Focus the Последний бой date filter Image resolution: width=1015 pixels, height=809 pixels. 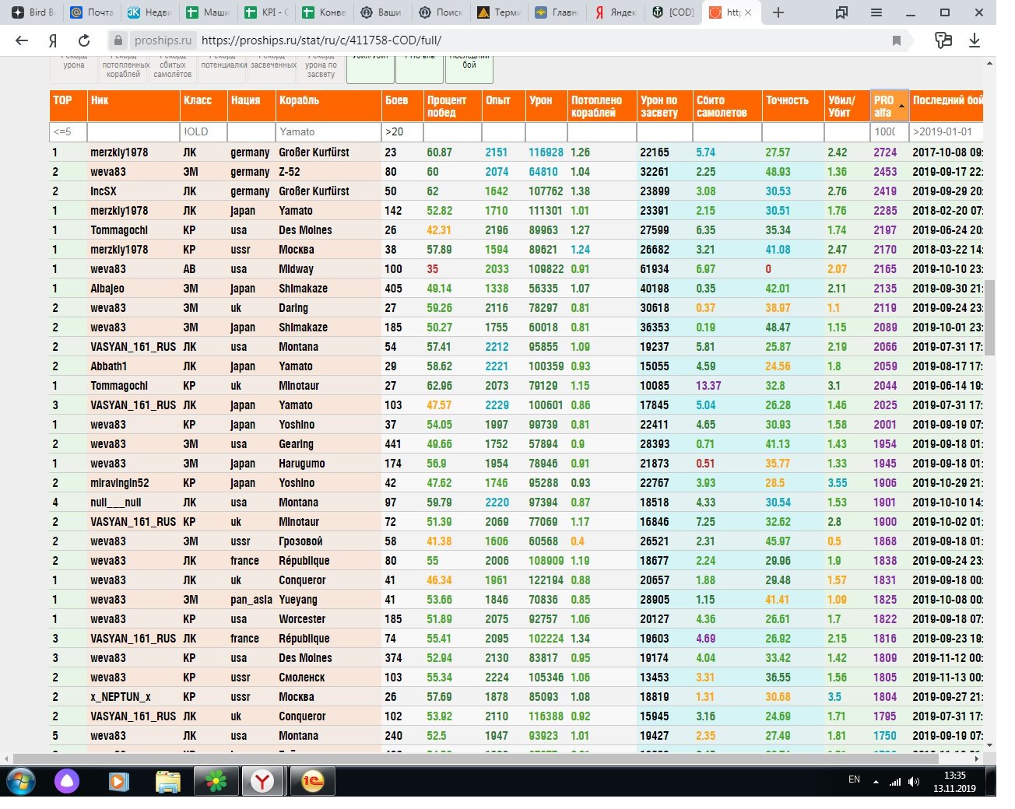947,131
